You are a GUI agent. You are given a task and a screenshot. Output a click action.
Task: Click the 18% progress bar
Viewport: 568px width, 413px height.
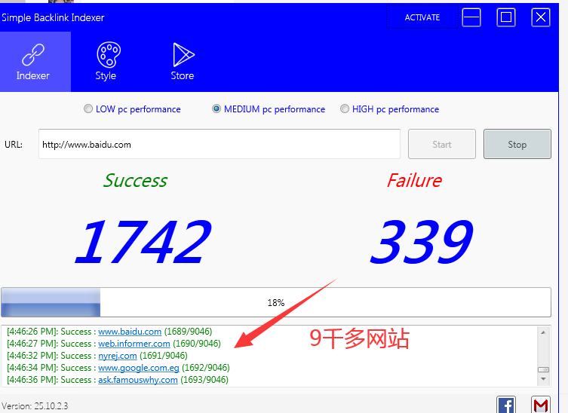(276, 302)
